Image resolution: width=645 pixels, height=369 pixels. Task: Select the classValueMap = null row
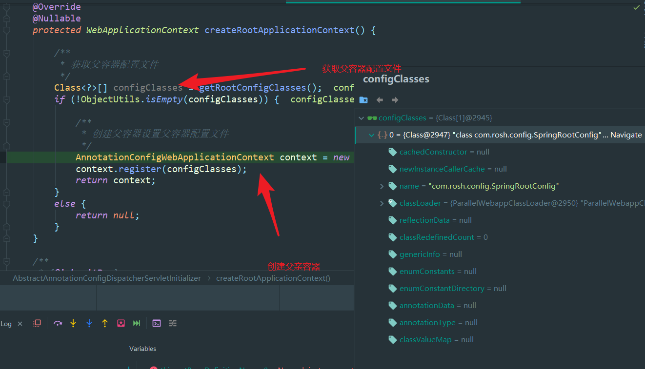[500, 340]
